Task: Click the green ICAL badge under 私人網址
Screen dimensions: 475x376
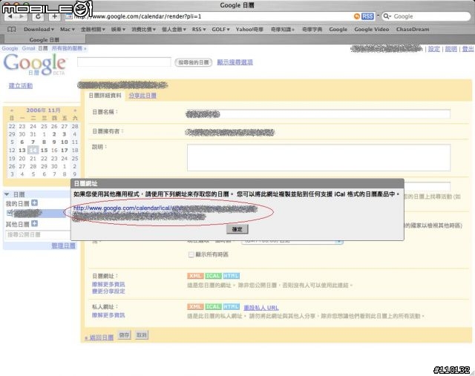Action: (x=213, y=307)
